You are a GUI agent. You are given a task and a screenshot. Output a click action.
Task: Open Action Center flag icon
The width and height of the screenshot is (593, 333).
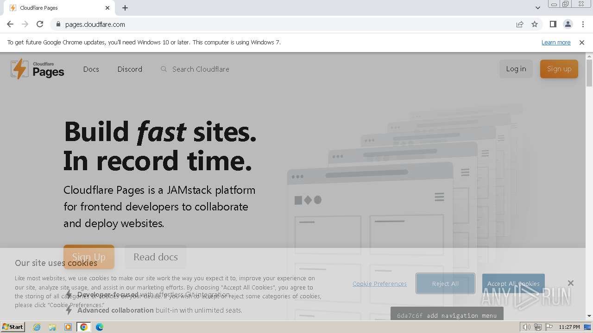coord(549,327)
